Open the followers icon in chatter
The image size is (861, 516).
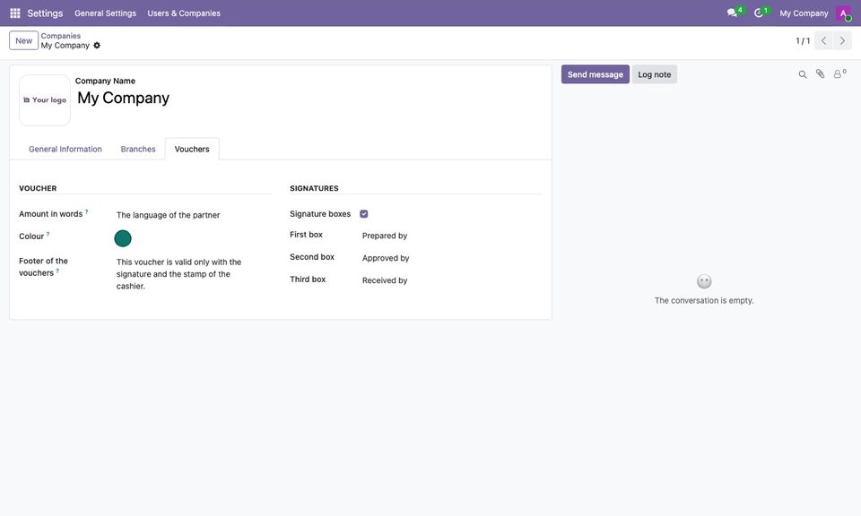pyautogui.click(x=839, y=74)
